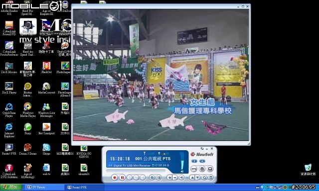Click the TV video display area
The height and width of the screenshot is (191, 319).
[161, 75]
